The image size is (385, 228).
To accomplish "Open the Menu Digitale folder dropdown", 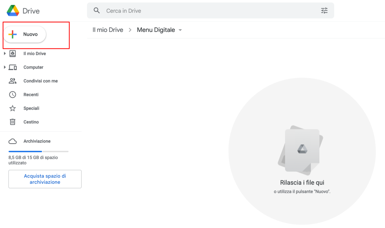I will 180,30.
